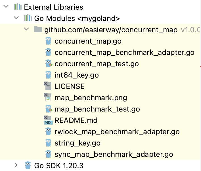201x171 pixels.
Task: Select int64_key.go file name
Action: pyautogui.click(x=77, y=75)
